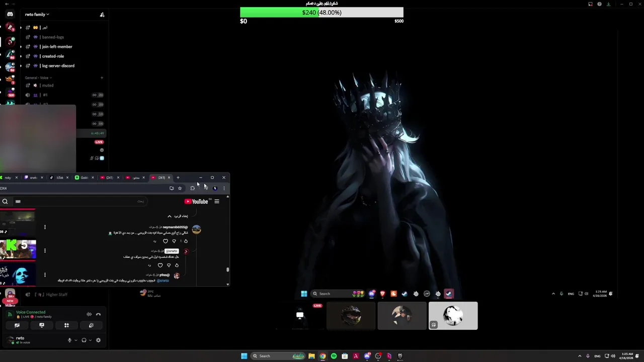Open Discord home direct messages icon
This screenshot has width=644, height=362.
tap(10, 14)
